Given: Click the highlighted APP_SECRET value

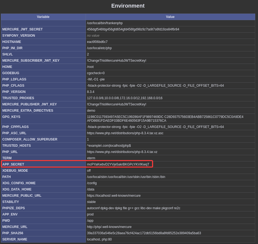Looking at the screenshot, I should click(118, 164).
